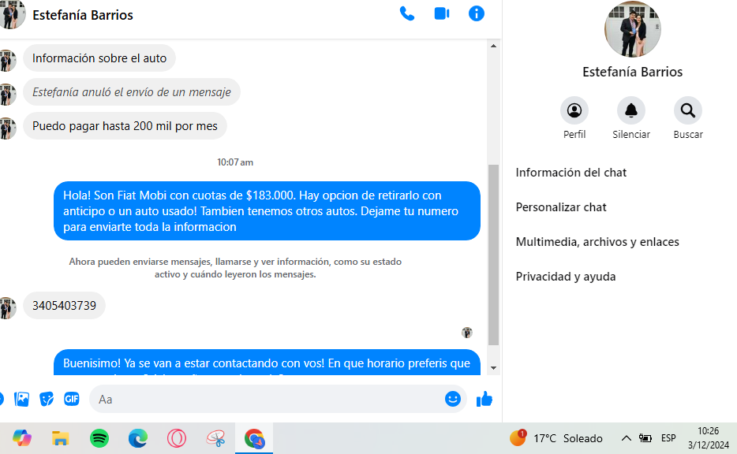Open the emoji picker in message box
Screen dimensions: 737x454
453,399
